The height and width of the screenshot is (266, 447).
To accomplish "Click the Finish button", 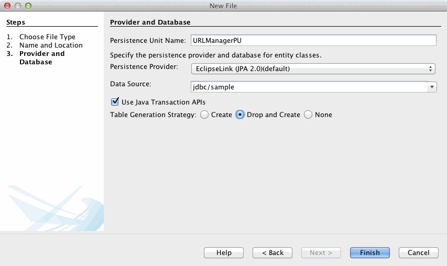I will [x=369, y=252].
